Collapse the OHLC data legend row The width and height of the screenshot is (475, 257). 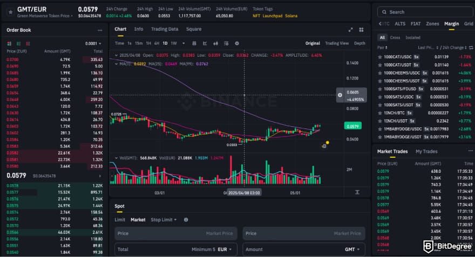click(116, 56)
